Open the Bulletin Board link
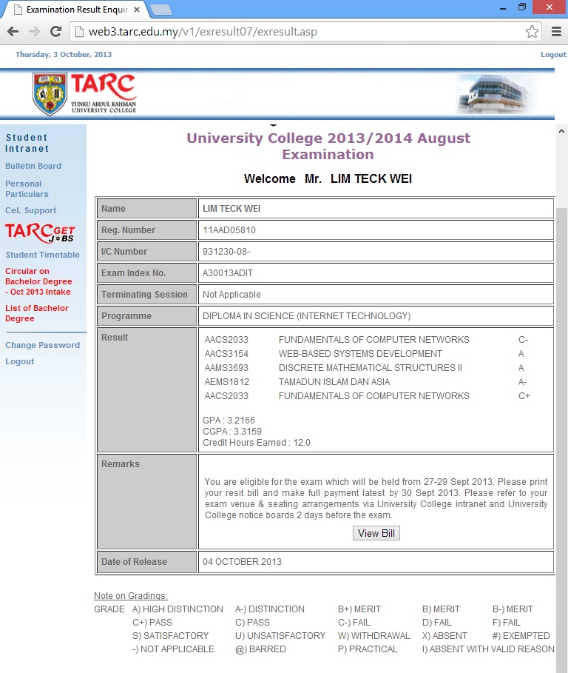The height and width of the screenshot is (673, 568). click(33, 166)
